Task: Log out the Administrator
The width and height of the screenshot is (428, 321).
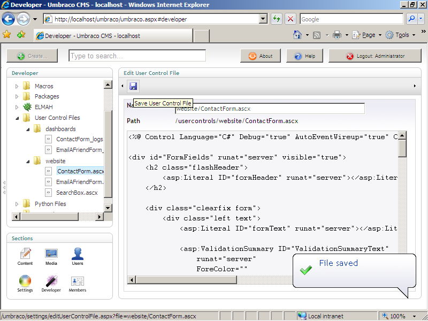Action: (375, 56)
